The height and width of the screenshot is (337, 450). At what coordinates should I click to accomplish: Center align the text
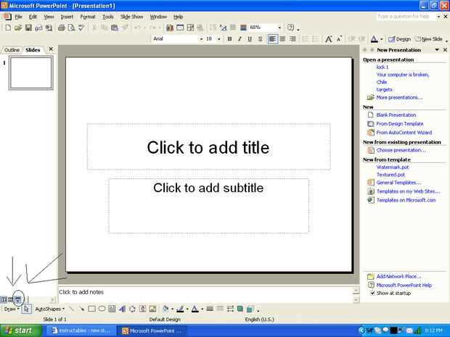[x=282, y=39]
